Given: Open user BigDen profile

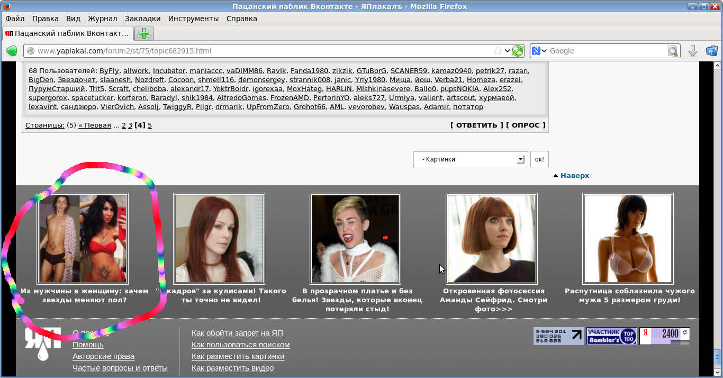Looking at the screenshot, I should 41,80.
